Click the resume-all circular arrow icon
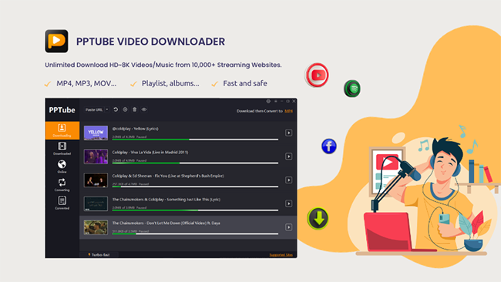 pyautogui.click(x=116, y=109)
